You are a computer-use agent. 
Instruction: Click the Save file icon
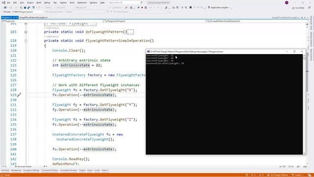(x=25, y=8)
